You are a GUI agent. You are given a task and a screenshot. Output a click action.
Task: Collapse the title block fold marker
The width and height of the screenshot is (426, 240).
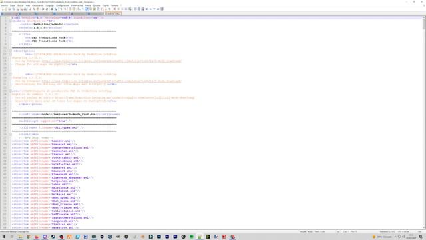(11, 34)
